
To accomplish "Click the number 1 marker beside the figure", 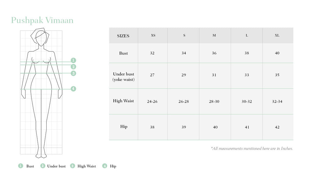I will click(73, 60).
